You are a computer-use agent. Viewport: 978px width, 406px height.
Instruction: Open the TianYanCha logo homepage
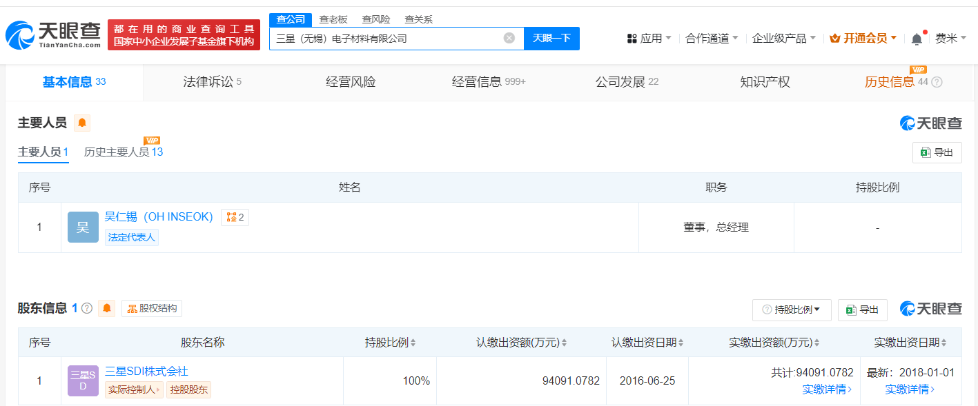coord(53,34)
